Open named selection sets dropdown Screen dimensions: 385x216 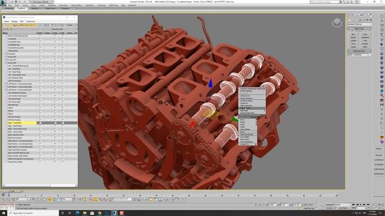[122, 199]
